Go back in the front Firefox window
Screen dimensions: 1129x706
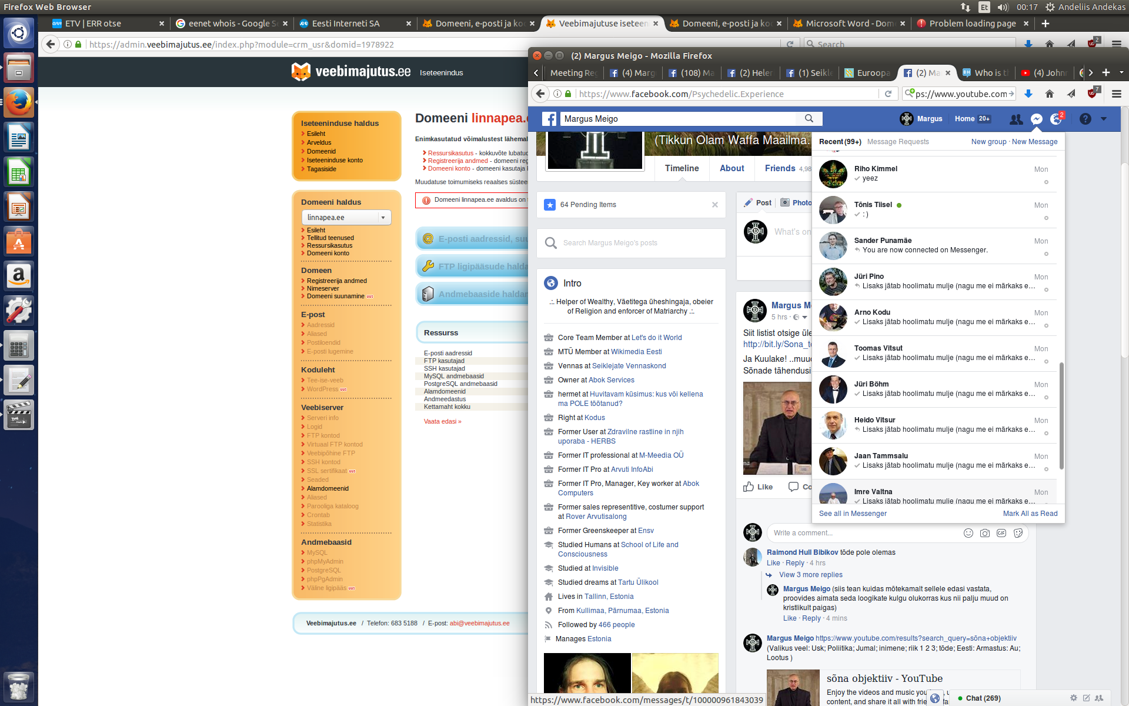pyautogui.click(x=540, y=94)
